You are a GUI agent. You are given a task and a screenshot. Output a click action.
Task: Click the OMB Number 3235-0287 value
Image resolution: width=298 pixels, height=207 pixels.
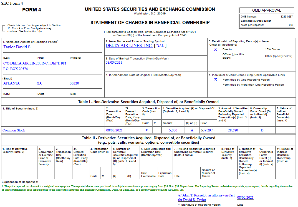click(x=287, y=17)
